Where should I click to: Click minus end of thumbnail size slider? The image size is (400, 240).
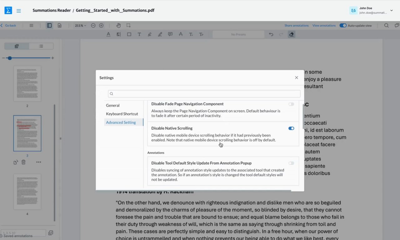(x=3, y=58)
